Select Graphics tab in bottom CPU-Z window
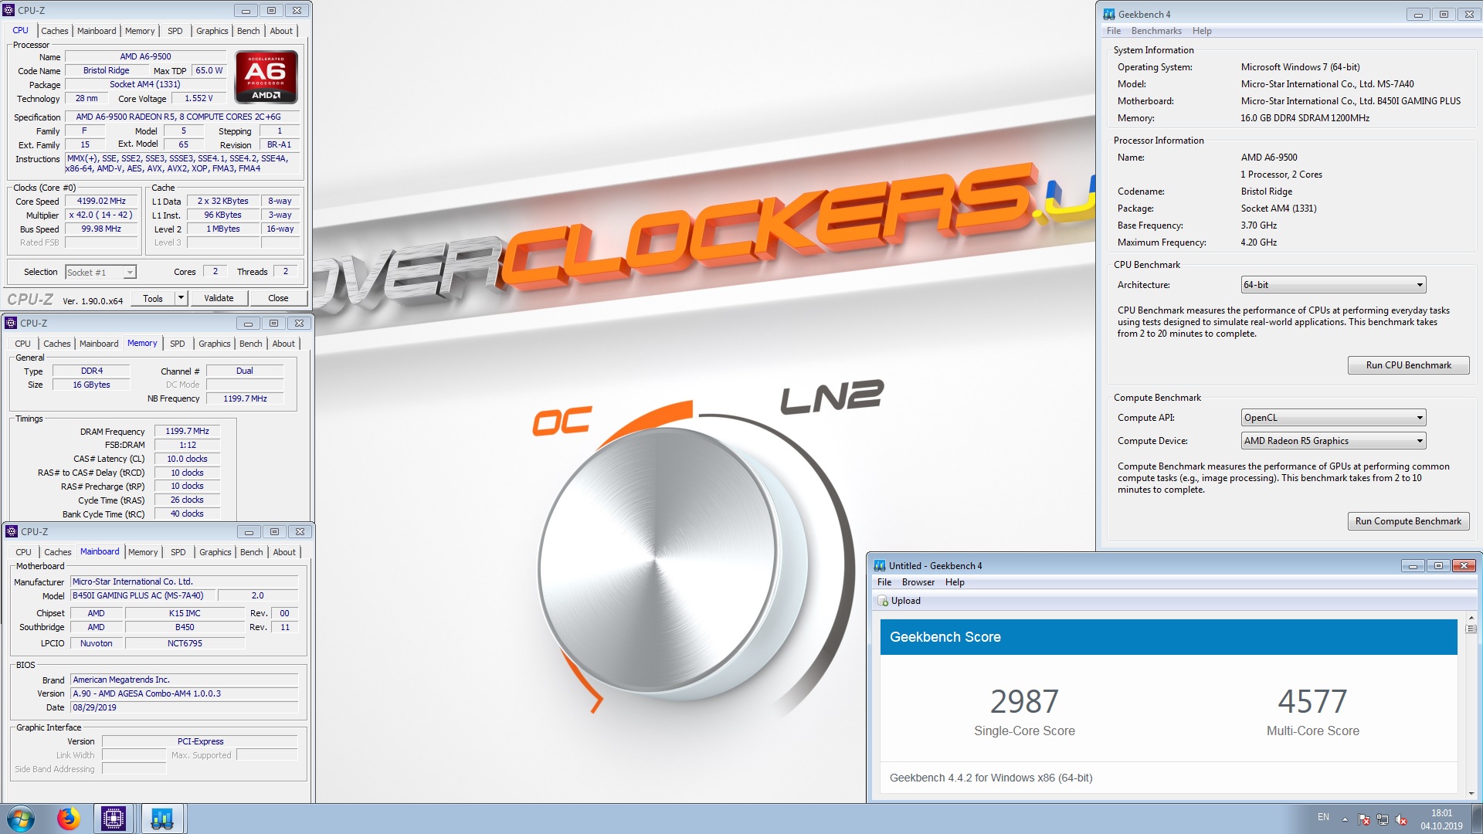Viewport: 1483px width, 834px height. (215, 552)
